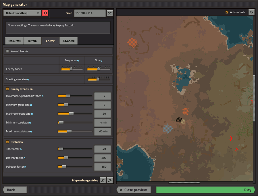
Task: Refresh the map preview
Action: tap(251, 12)
